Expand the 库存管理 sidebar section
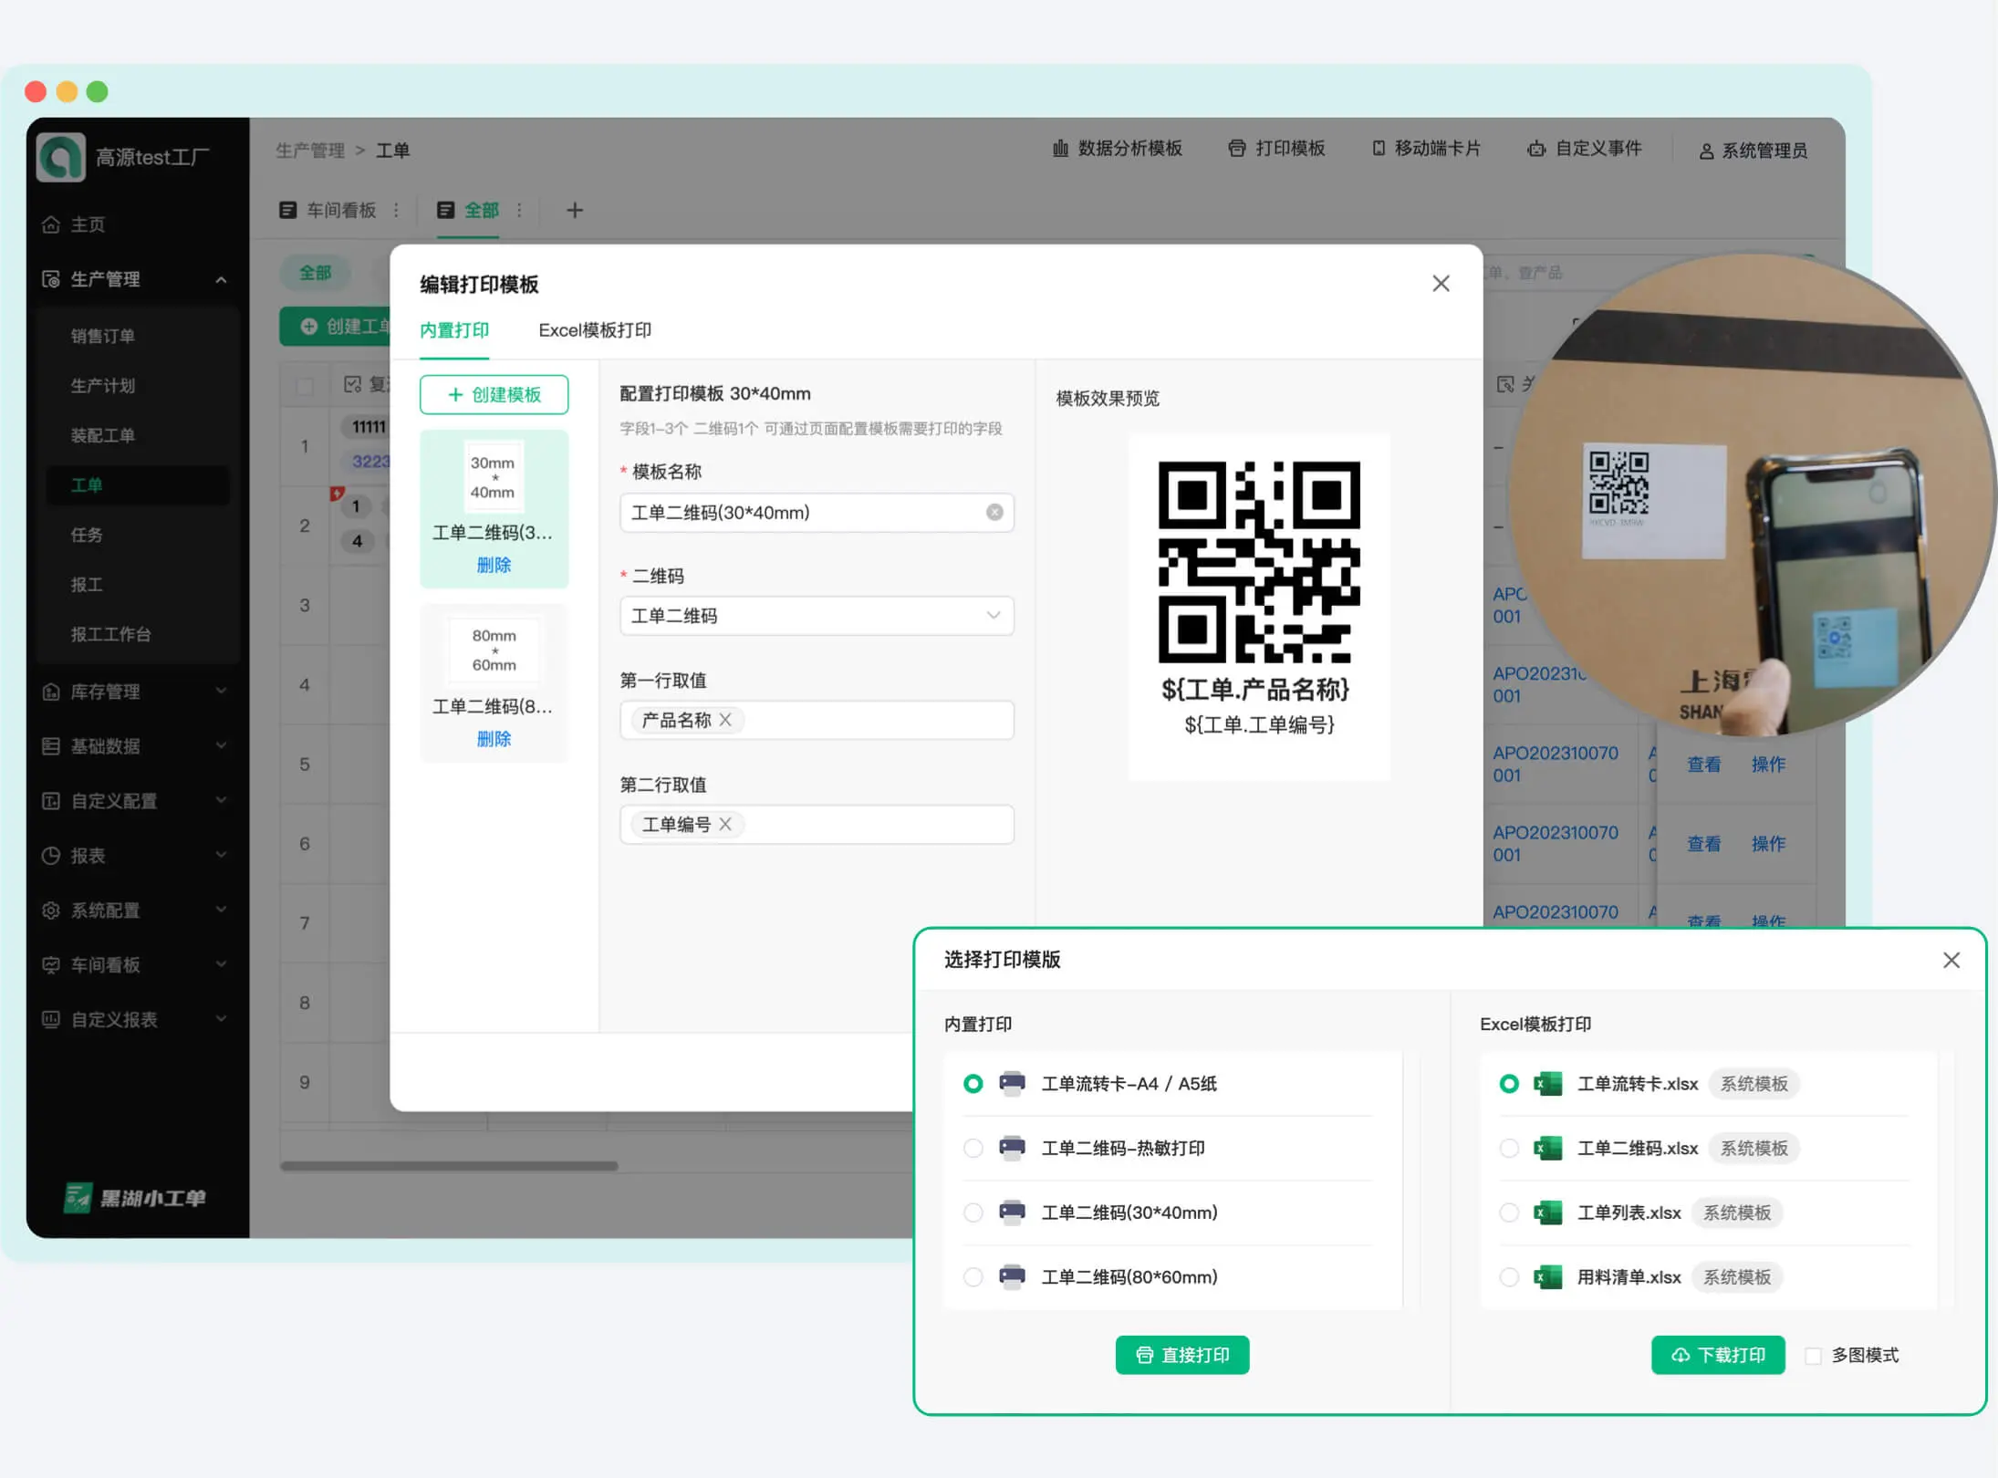 107,692
